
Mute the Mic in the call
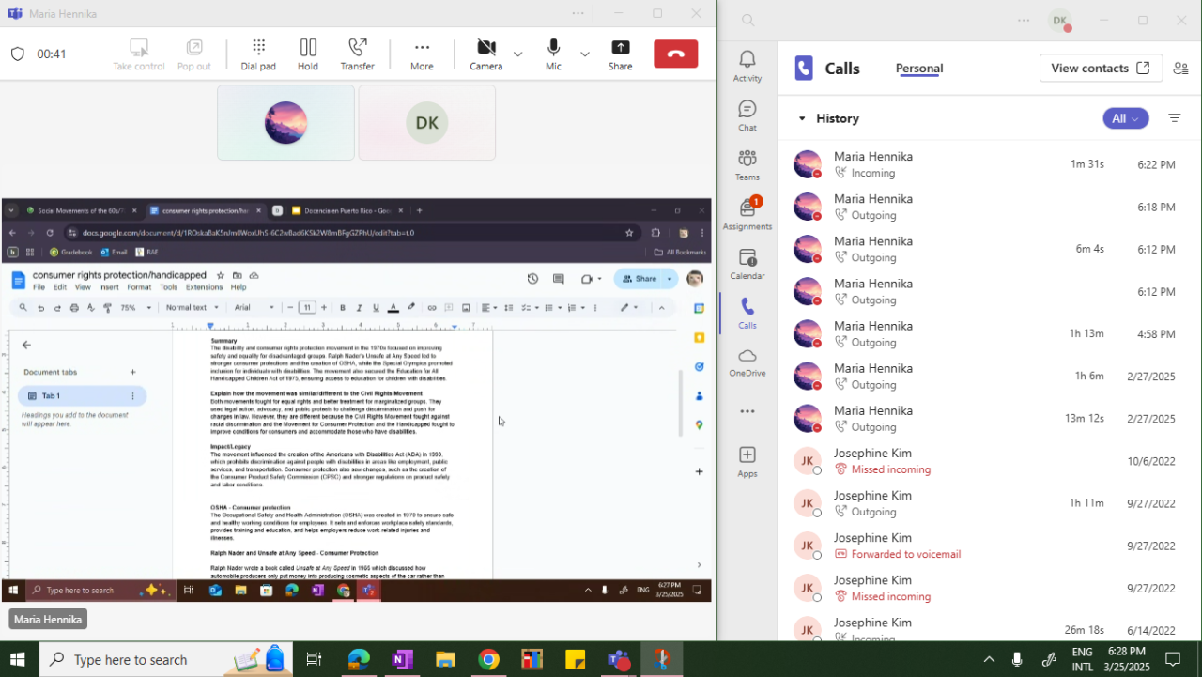pos(553,54)
